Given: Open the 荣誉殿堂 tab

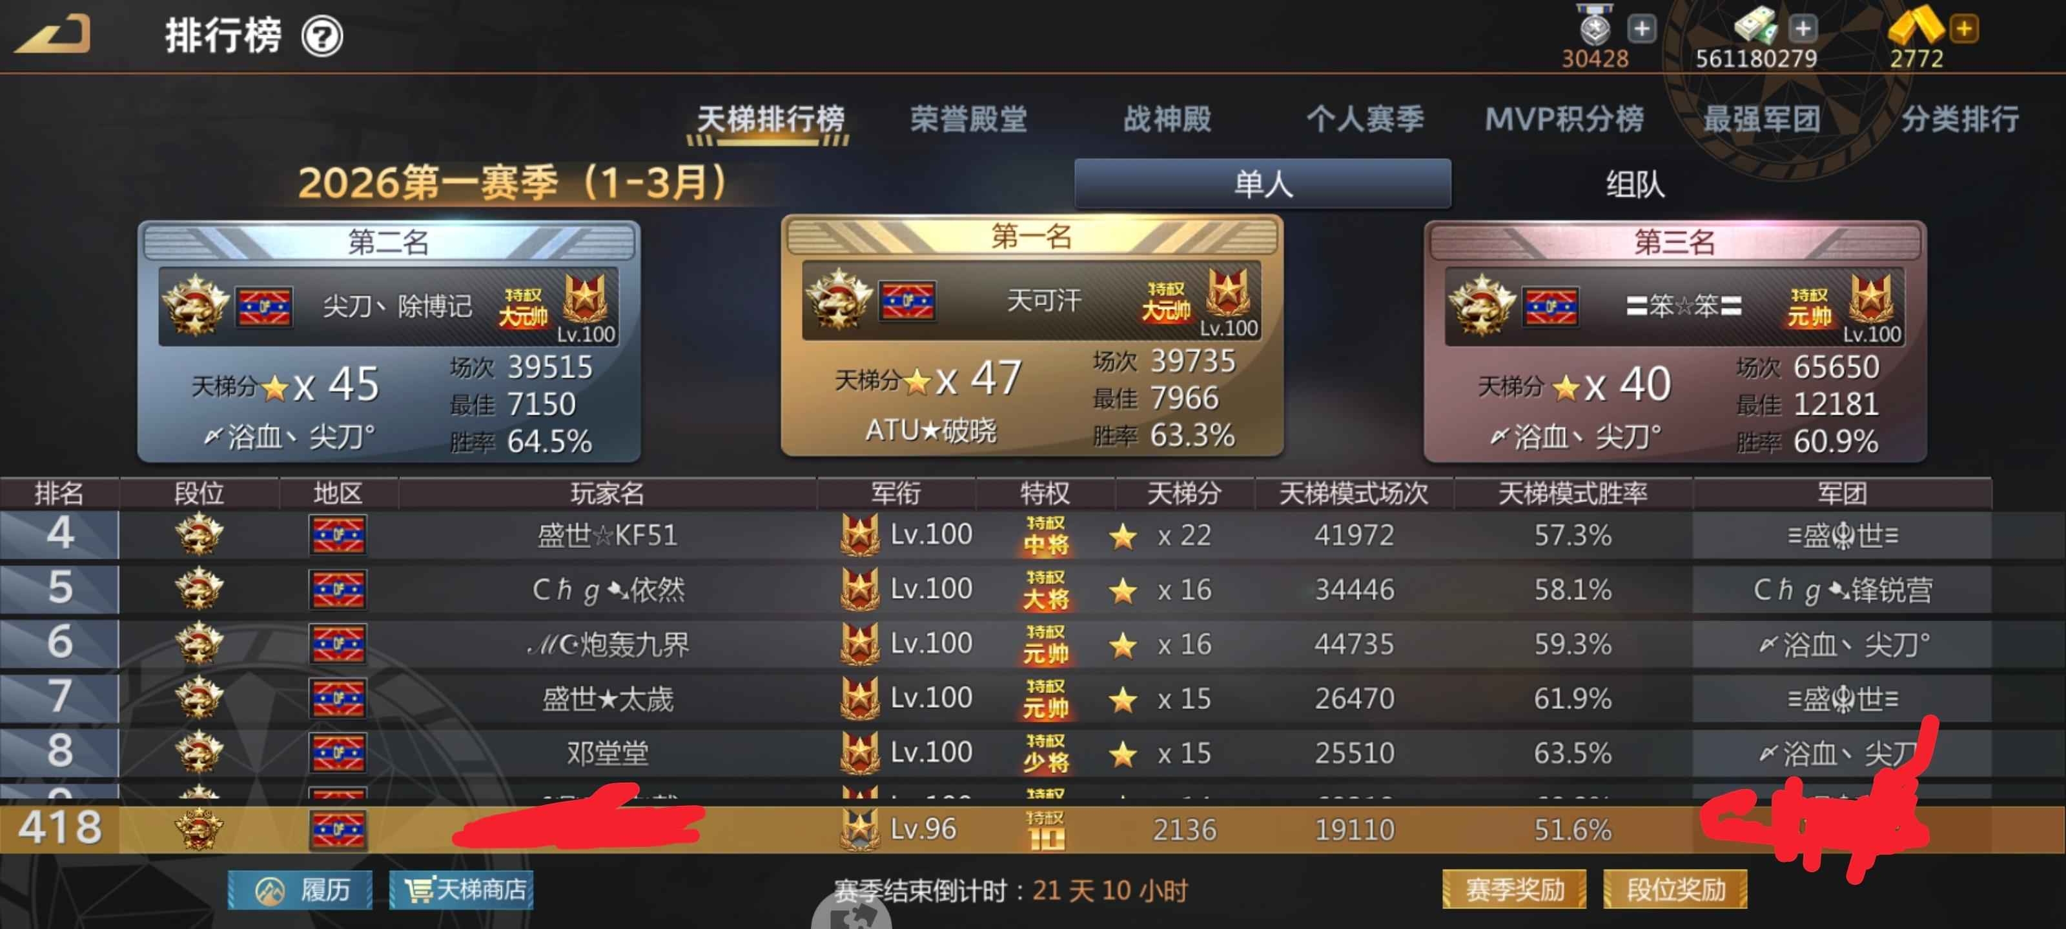Looking at the screenshot, I should 968,119.
